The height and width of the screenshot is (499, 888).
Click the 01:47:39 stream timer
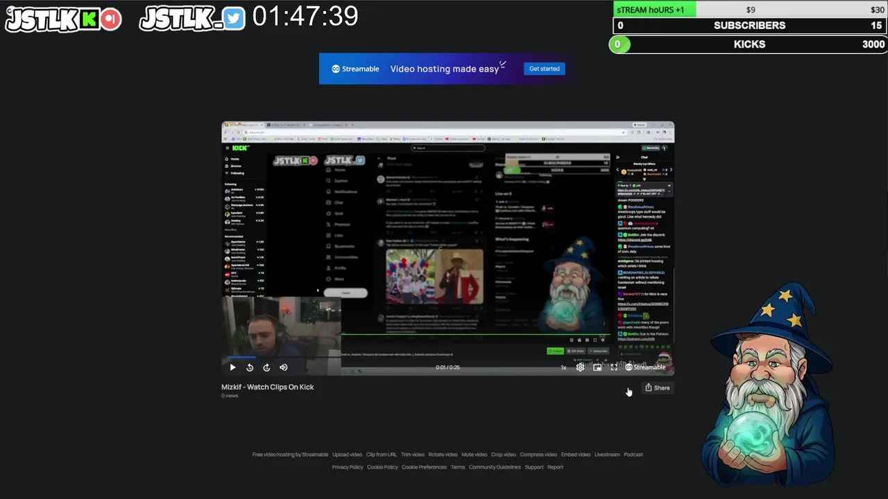click(x=305, y=17)
